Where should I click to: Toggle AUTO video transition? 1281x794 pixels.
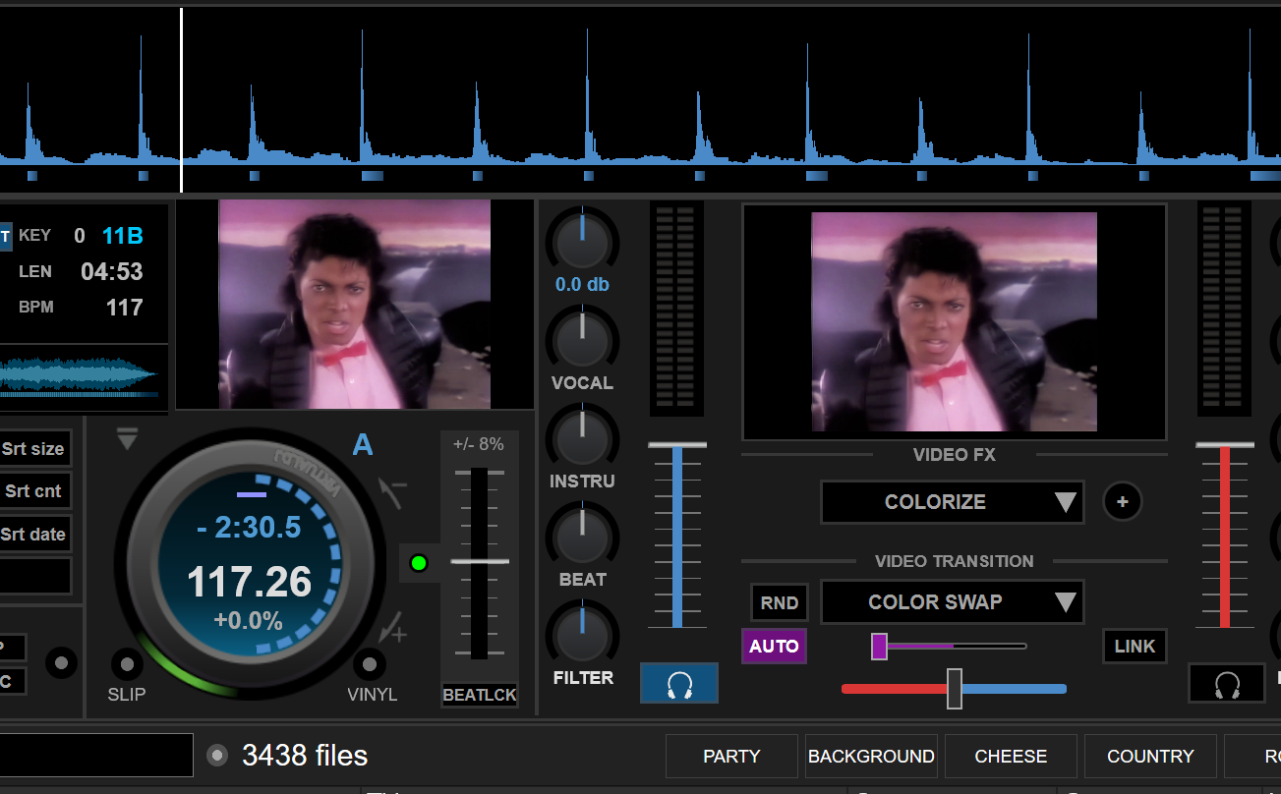pyautogui.click(x=774, y=647)
